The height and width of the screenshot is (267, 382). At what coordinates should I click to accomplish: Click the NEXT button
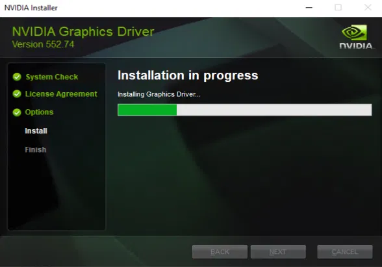(x=278, y=251)
